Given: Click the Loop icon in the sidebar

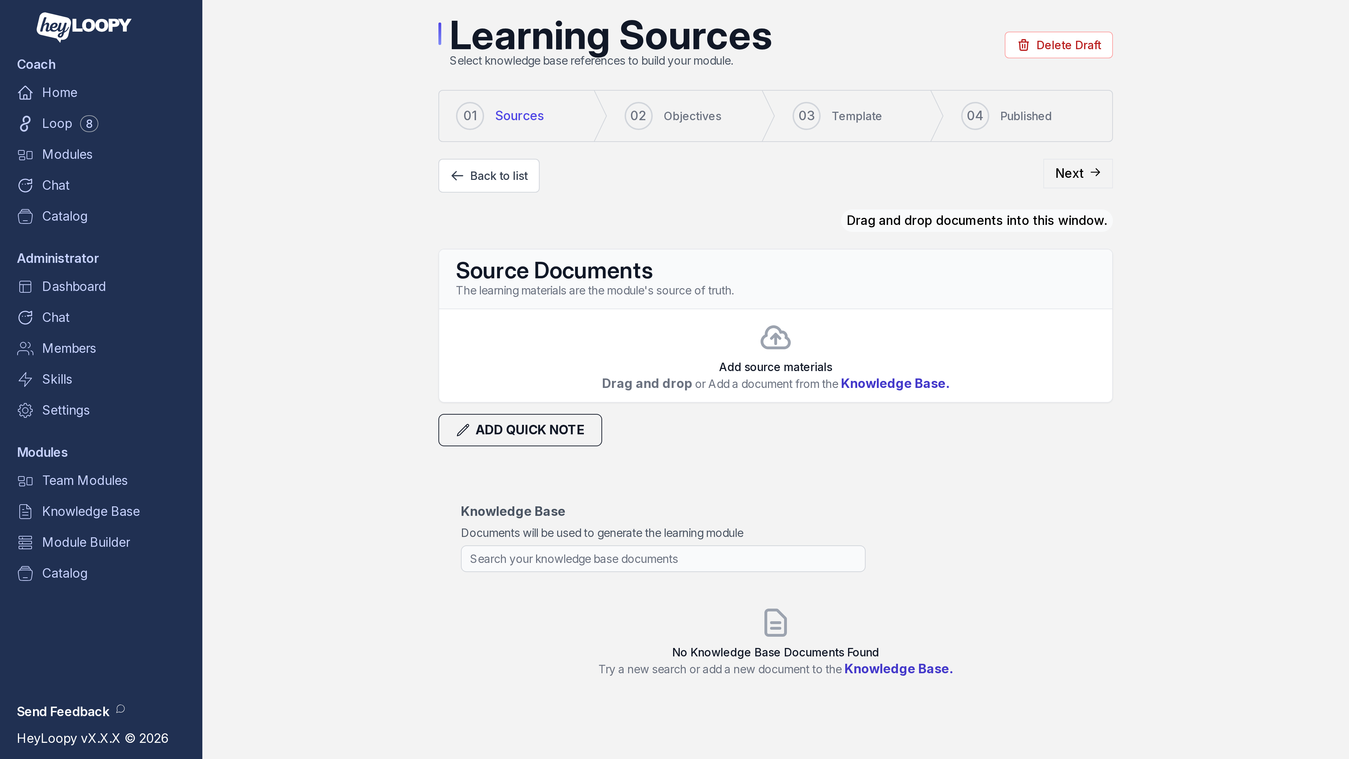Looking at the screenshot, I should [25, 124].
